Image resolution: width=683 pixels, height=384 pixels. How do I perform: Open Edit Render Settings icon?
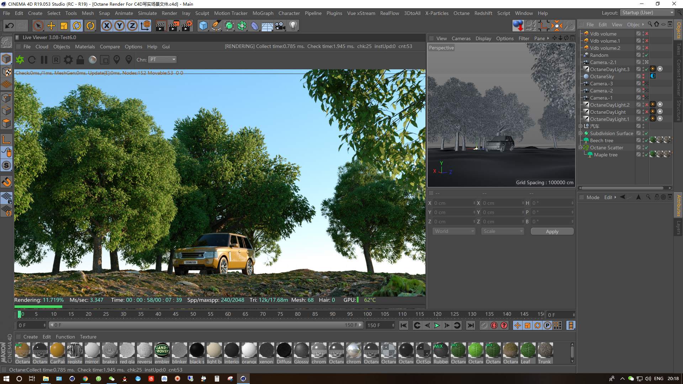[x=187, y=26]
